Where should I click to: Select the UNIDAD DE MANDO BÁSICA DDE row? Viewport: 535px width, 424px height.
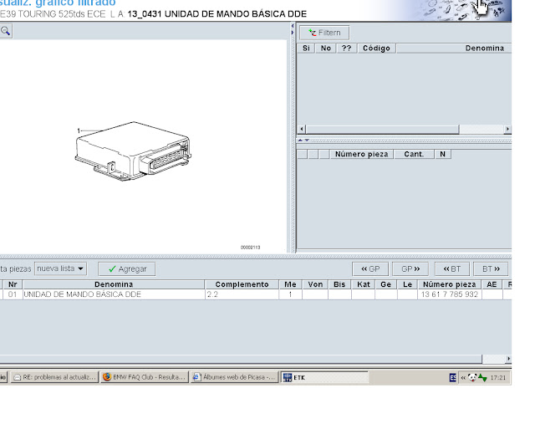pos(256,294)
